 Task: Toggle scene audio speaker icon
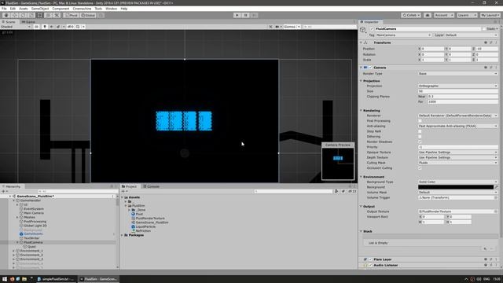point(51,27)
